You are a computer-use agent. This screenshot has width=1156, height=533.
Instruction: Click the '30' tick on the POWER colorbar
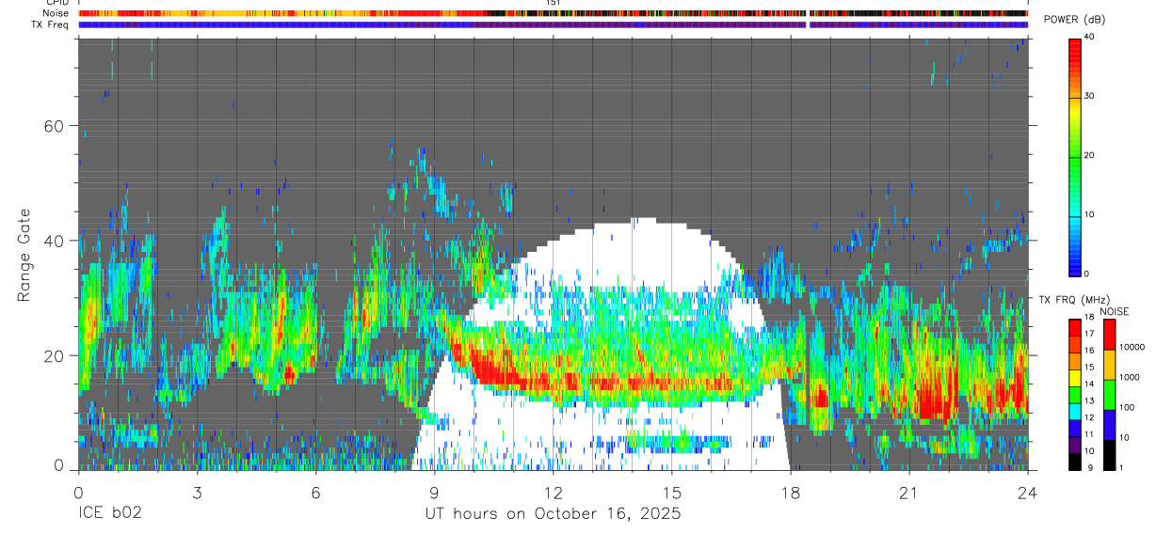[1089, 96]
